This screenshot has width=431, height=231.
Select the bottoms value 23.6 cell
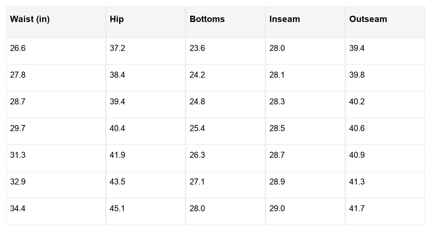pyautogui.click(x=197, y=48)
